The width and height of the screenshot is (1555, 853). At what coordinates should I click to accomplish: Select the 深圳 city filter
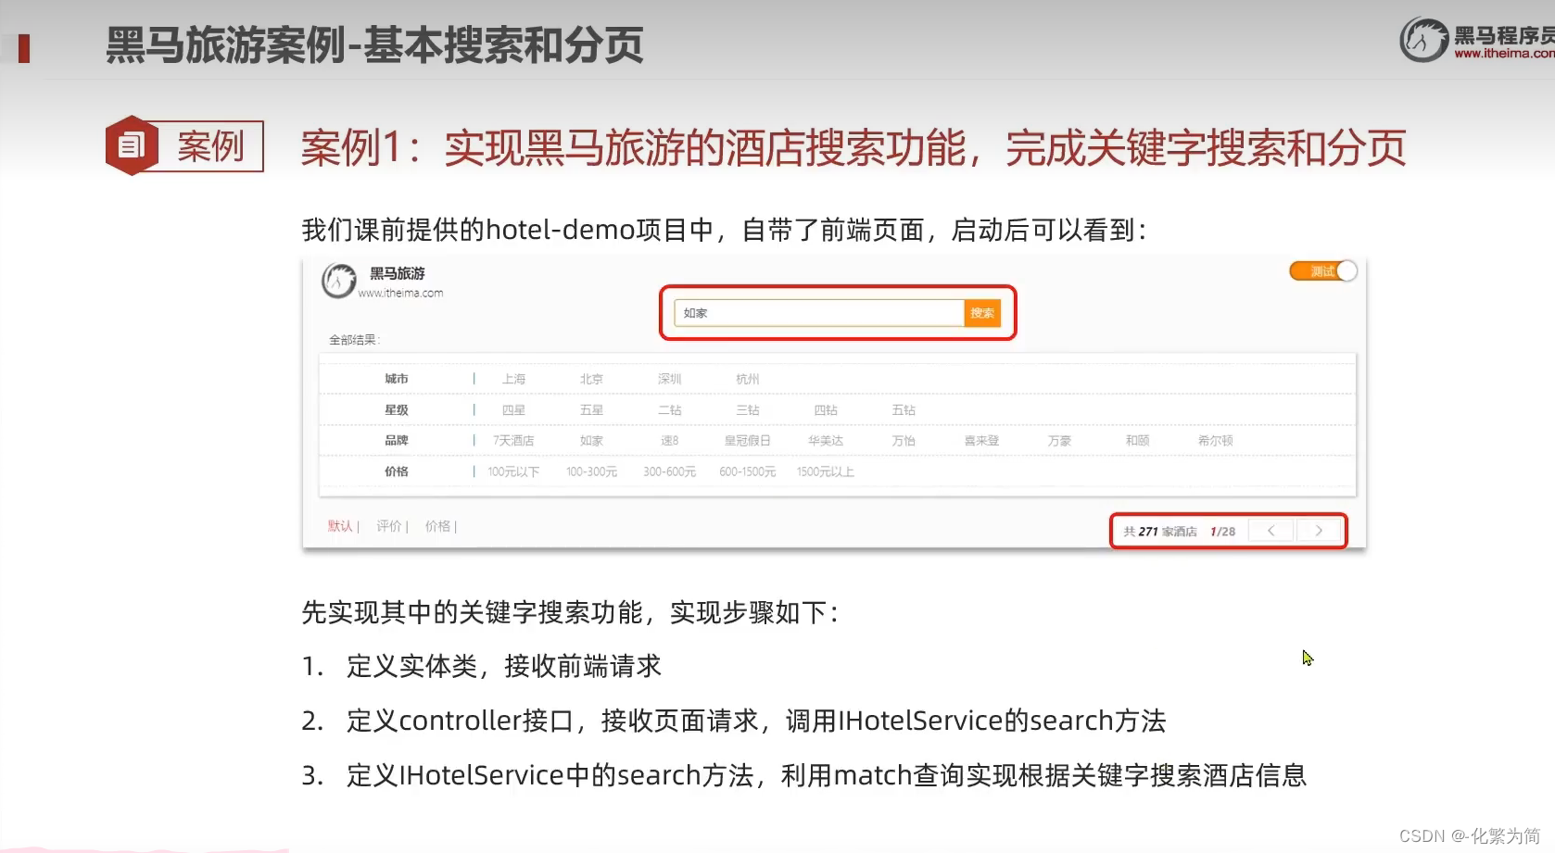669,379
